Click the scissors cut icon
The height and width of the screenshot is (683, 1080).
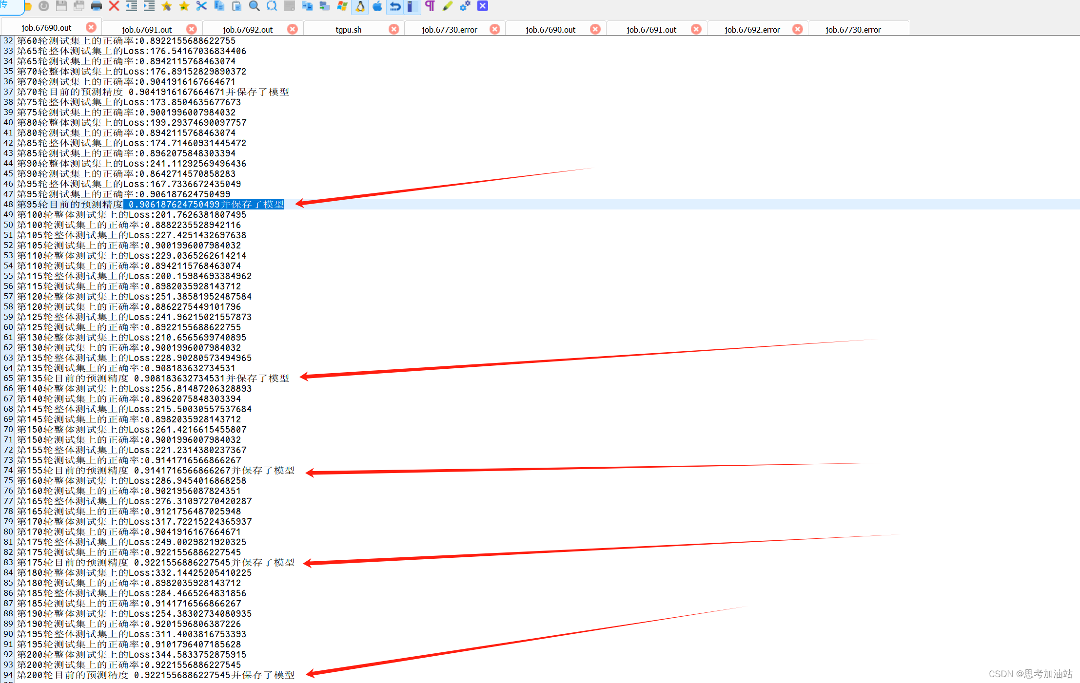(x=201, y=6)
